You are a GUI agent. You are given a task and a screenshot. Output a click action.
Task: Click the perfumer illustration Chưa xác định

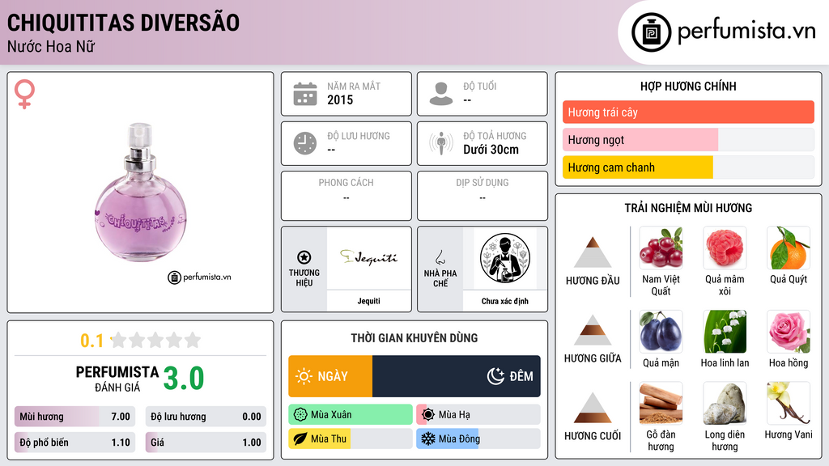[x=505, y=258]
